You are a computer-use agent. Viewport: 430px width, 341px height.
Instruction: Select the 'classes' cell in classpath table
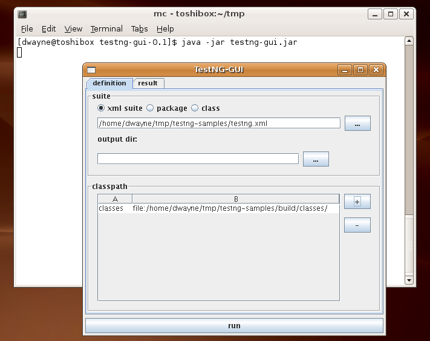115,208
